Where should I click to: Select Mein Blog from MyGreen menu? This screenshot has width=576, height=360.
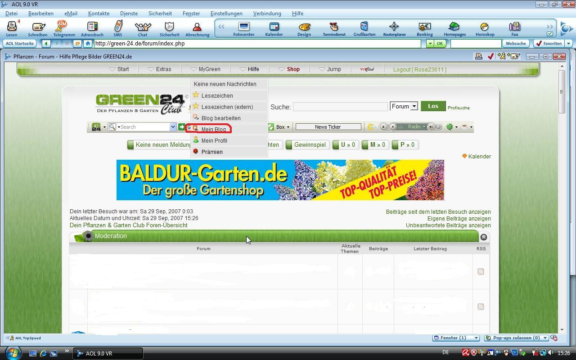tap(213, 130)
